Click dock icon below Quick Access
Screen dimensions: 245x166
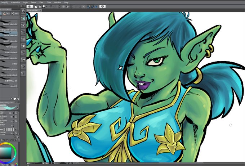point(23,18)
